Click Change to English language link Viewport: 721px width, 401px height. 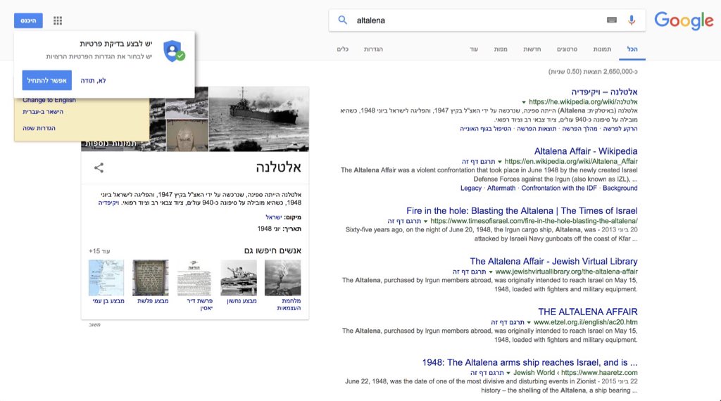(49, 100)
